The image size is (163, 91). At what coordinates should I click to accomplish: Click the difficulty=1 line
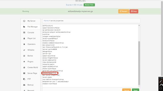[48, 26]
